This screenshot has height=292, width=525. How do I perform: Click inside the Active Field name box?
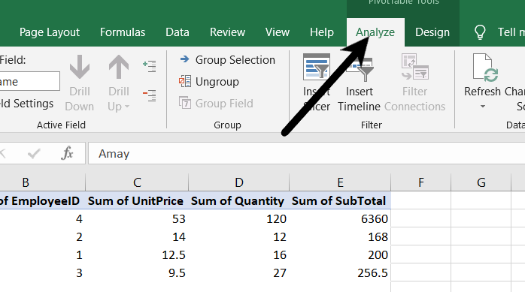point(30,81)
